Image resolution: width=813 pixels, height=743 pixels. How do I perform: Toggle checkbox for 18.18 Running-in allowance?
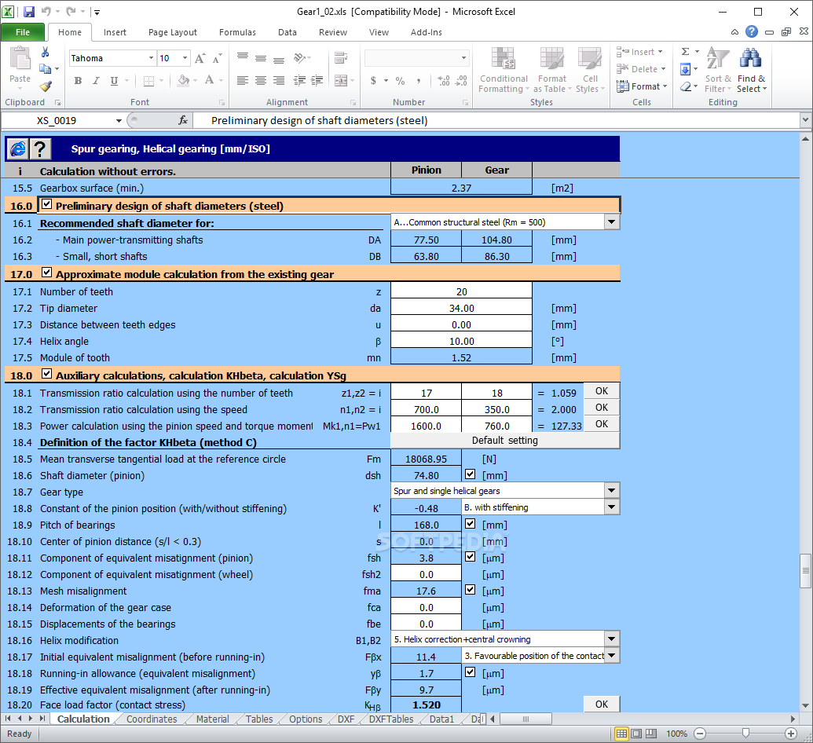[x=471, y=672]
